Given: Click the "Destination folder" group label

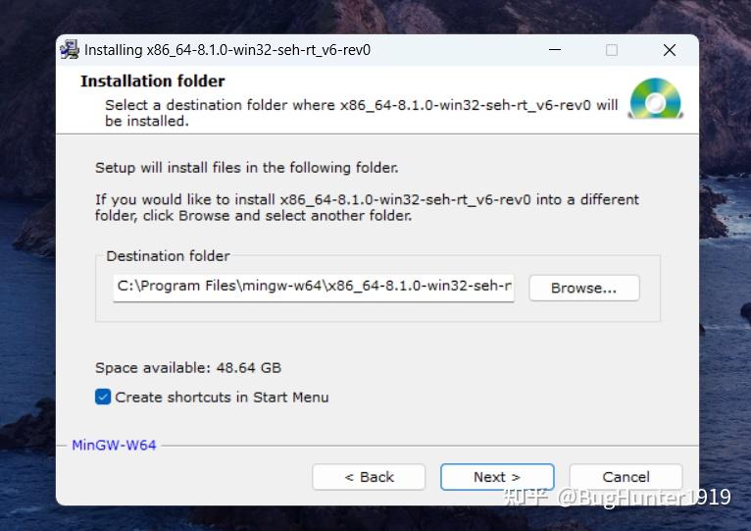Looking at the screenshot, I should tap(168, 256).
